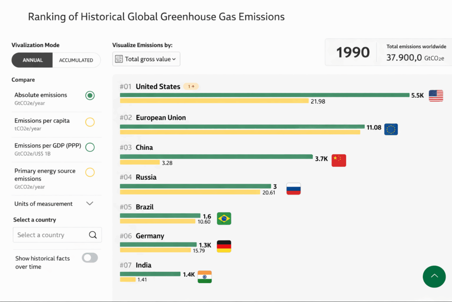This screenshot has height=302, width=452.
Task: Expand the Units of measurement section
Action: [x=90, y=204]
